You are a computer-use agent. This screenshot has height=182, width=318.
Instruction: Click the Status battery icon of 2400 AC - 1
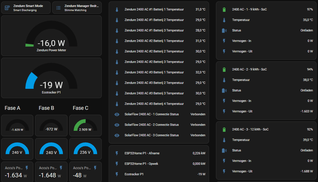224,30
